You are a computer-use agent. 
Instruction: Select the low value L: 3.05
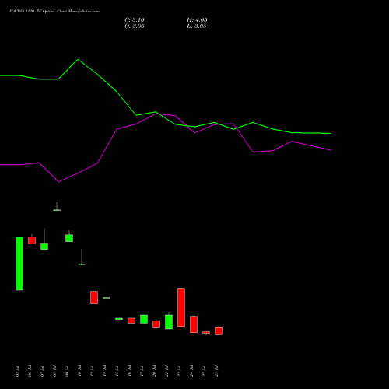(197, 26)
